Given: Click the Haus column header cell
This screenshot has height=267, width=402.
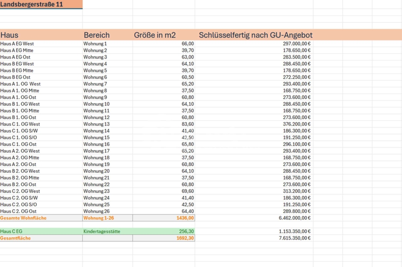Looking at the screenshot, I should (41, 35).
